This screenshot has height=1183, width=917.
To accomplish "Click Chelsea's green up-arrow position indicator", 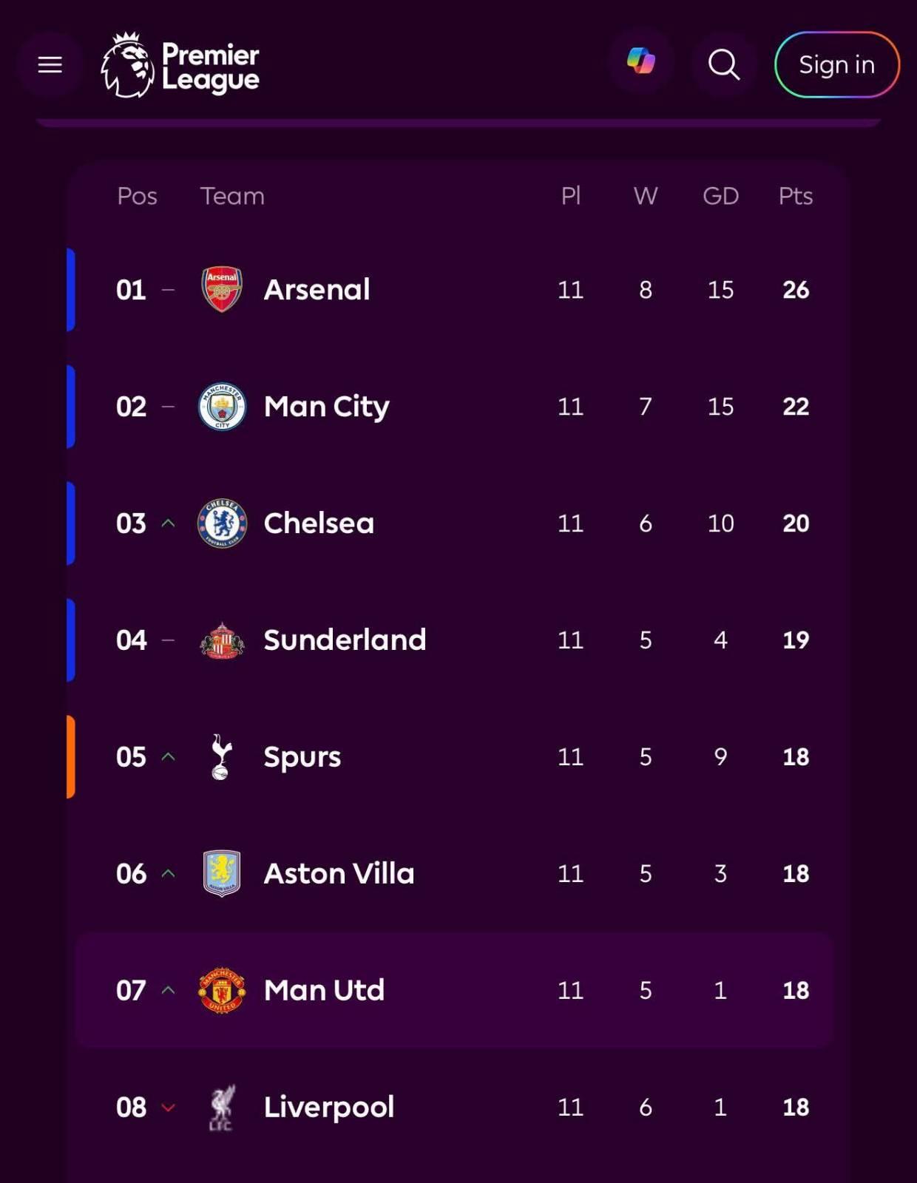I will [x=168, y=523].
